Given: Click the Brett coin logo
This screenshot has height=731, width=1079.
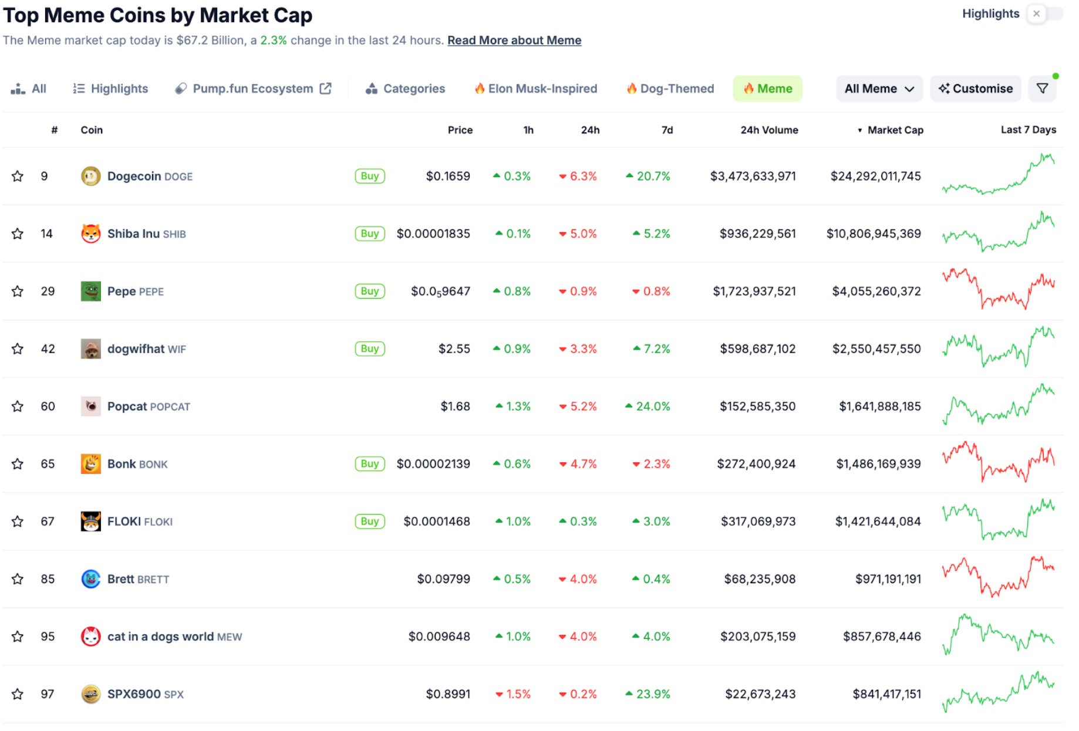Looking at the screenshot, I should click(x=90, y=579).
